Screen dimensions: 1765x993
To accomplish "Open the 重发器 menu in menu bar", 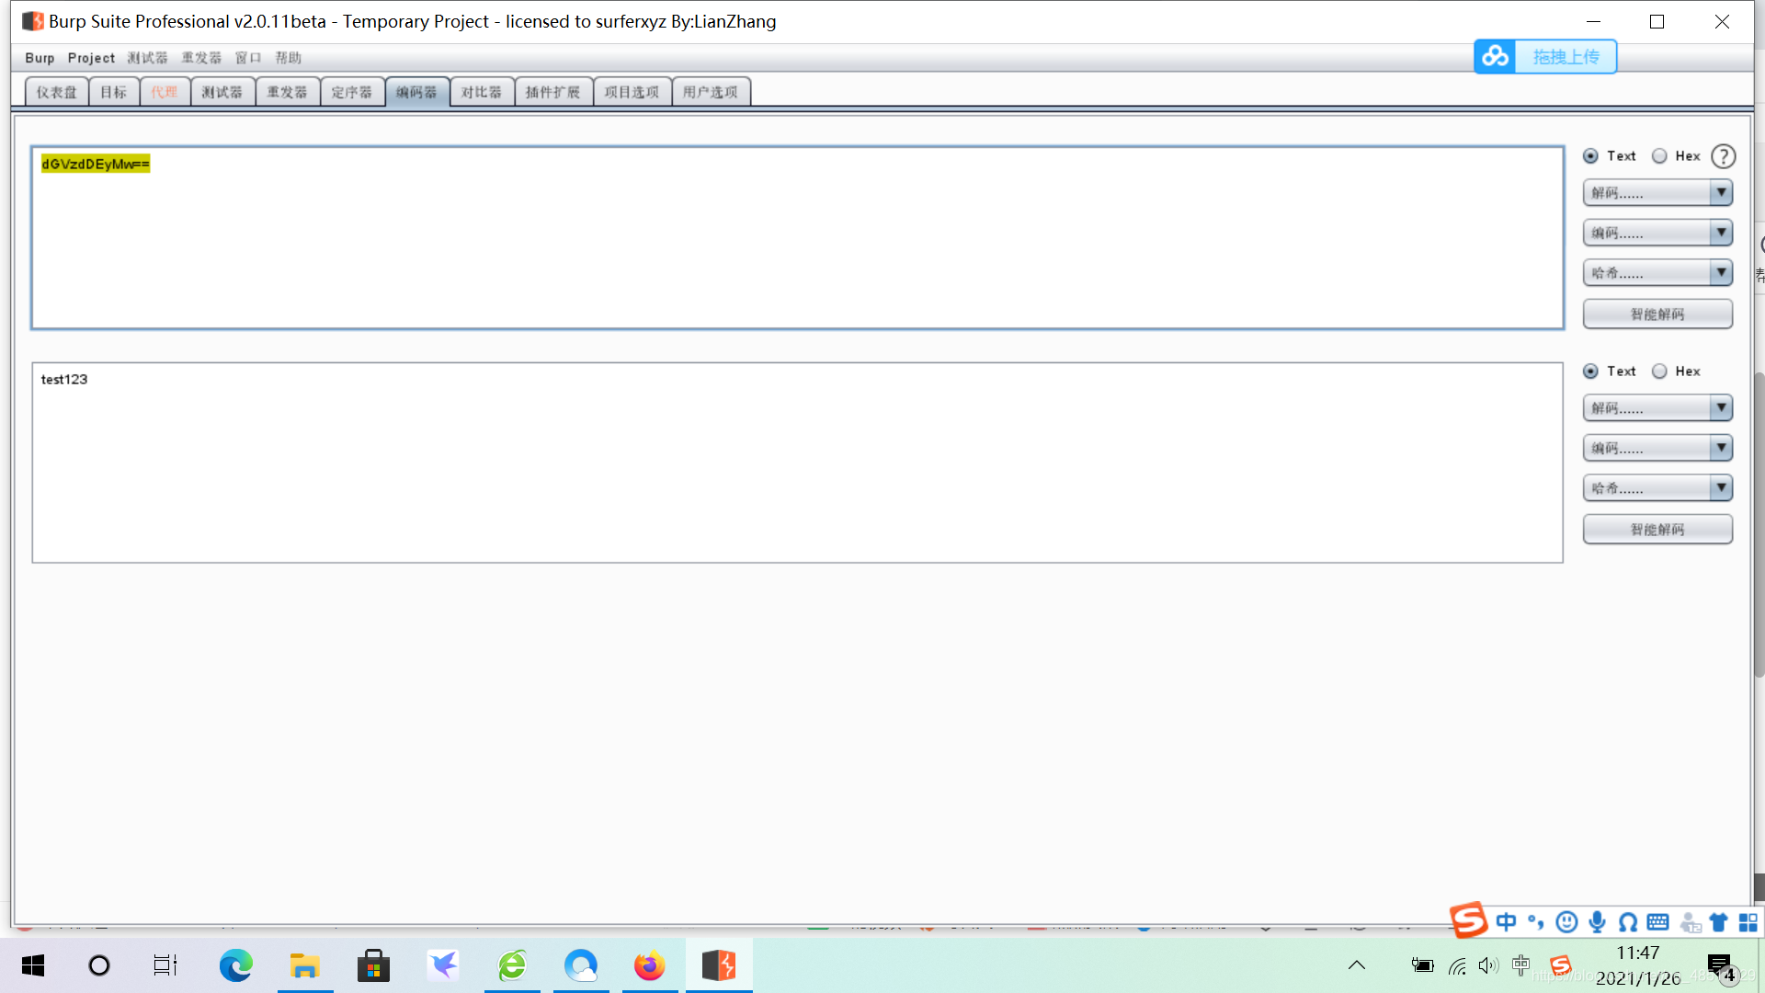I will [x=201, y=58].
